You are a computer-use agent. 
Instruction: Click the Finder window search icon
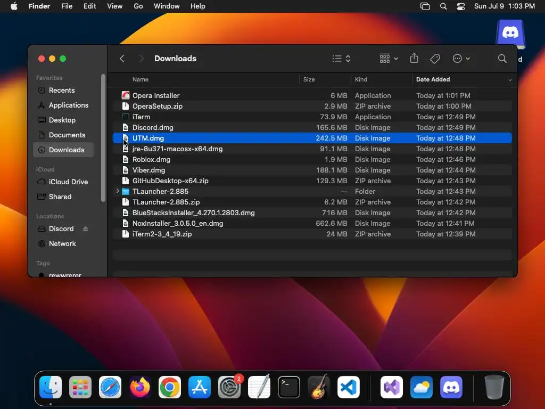[502, 59]
